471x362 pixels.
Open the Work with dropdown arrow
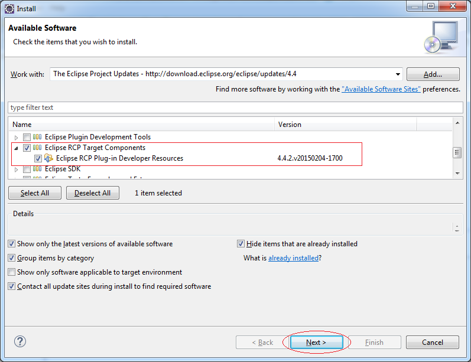click(398, 74)
